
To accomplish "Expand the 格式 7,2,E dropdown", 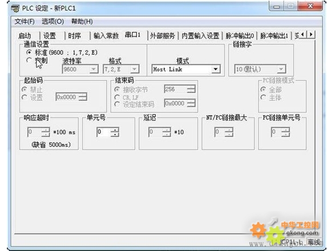I will (x=135, y=69).
